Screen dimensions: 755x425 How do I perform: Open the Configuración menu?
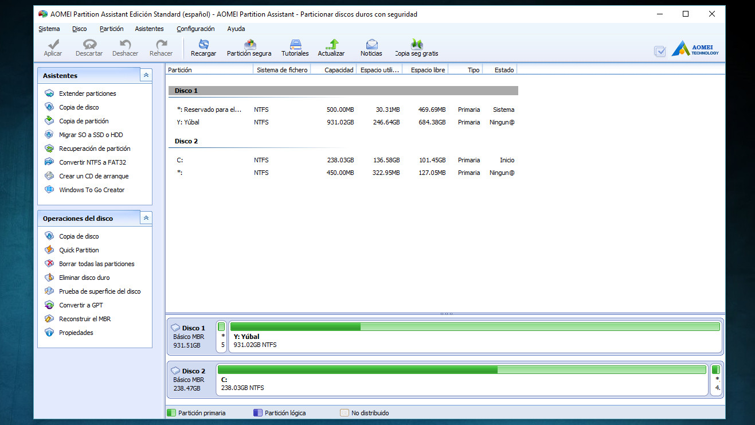(x=195, y=29)
